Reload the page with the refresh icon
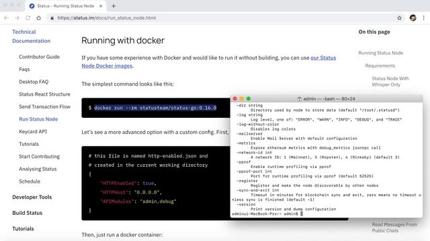 28,18
